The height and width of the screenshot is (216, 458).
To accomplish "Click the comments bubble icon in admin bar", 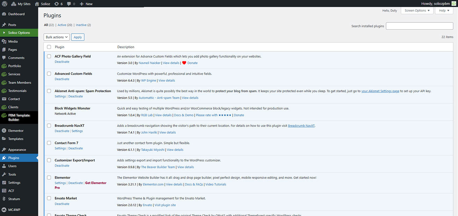I will (x=69, y=4).
